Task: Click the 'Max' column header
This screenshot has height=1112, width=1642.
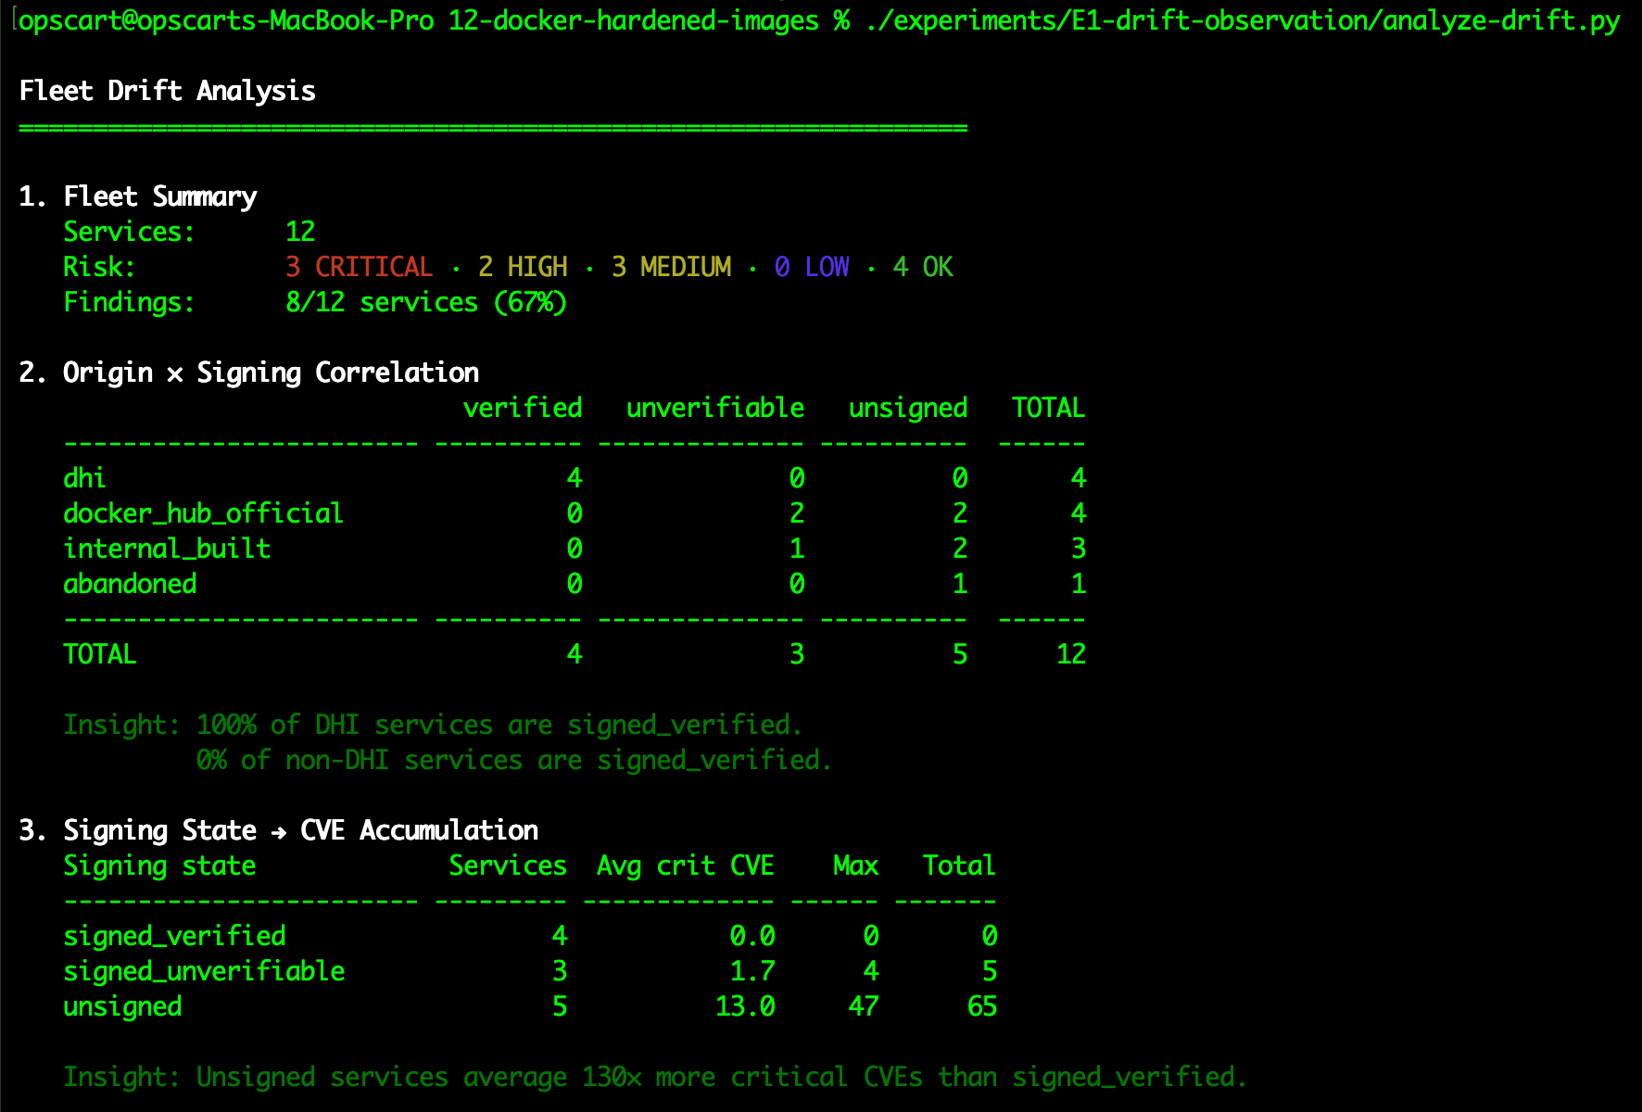Action: (856, 866)
